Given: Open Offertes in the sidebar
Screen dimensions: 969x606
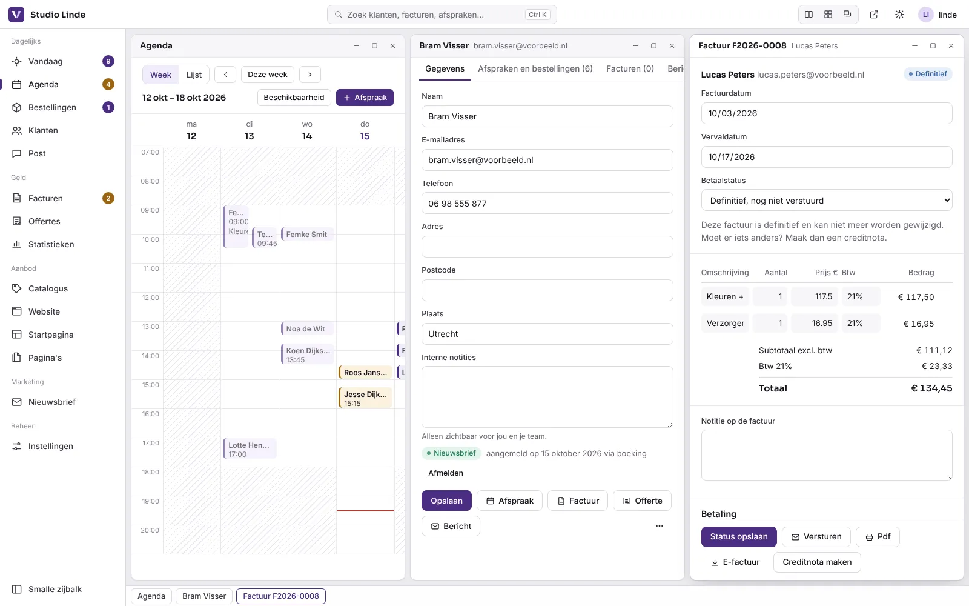Looking at the screenshot, I should click(x=62, y=221).
